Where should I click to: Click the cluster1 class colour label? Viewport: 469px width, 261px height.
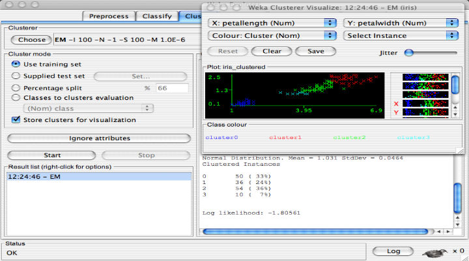tap(285, 138)
